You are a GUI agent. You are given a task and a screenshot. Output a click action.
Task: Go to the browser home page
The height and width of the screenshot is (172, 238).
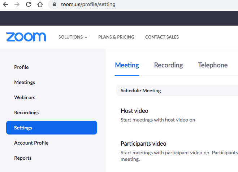[40, 5]
